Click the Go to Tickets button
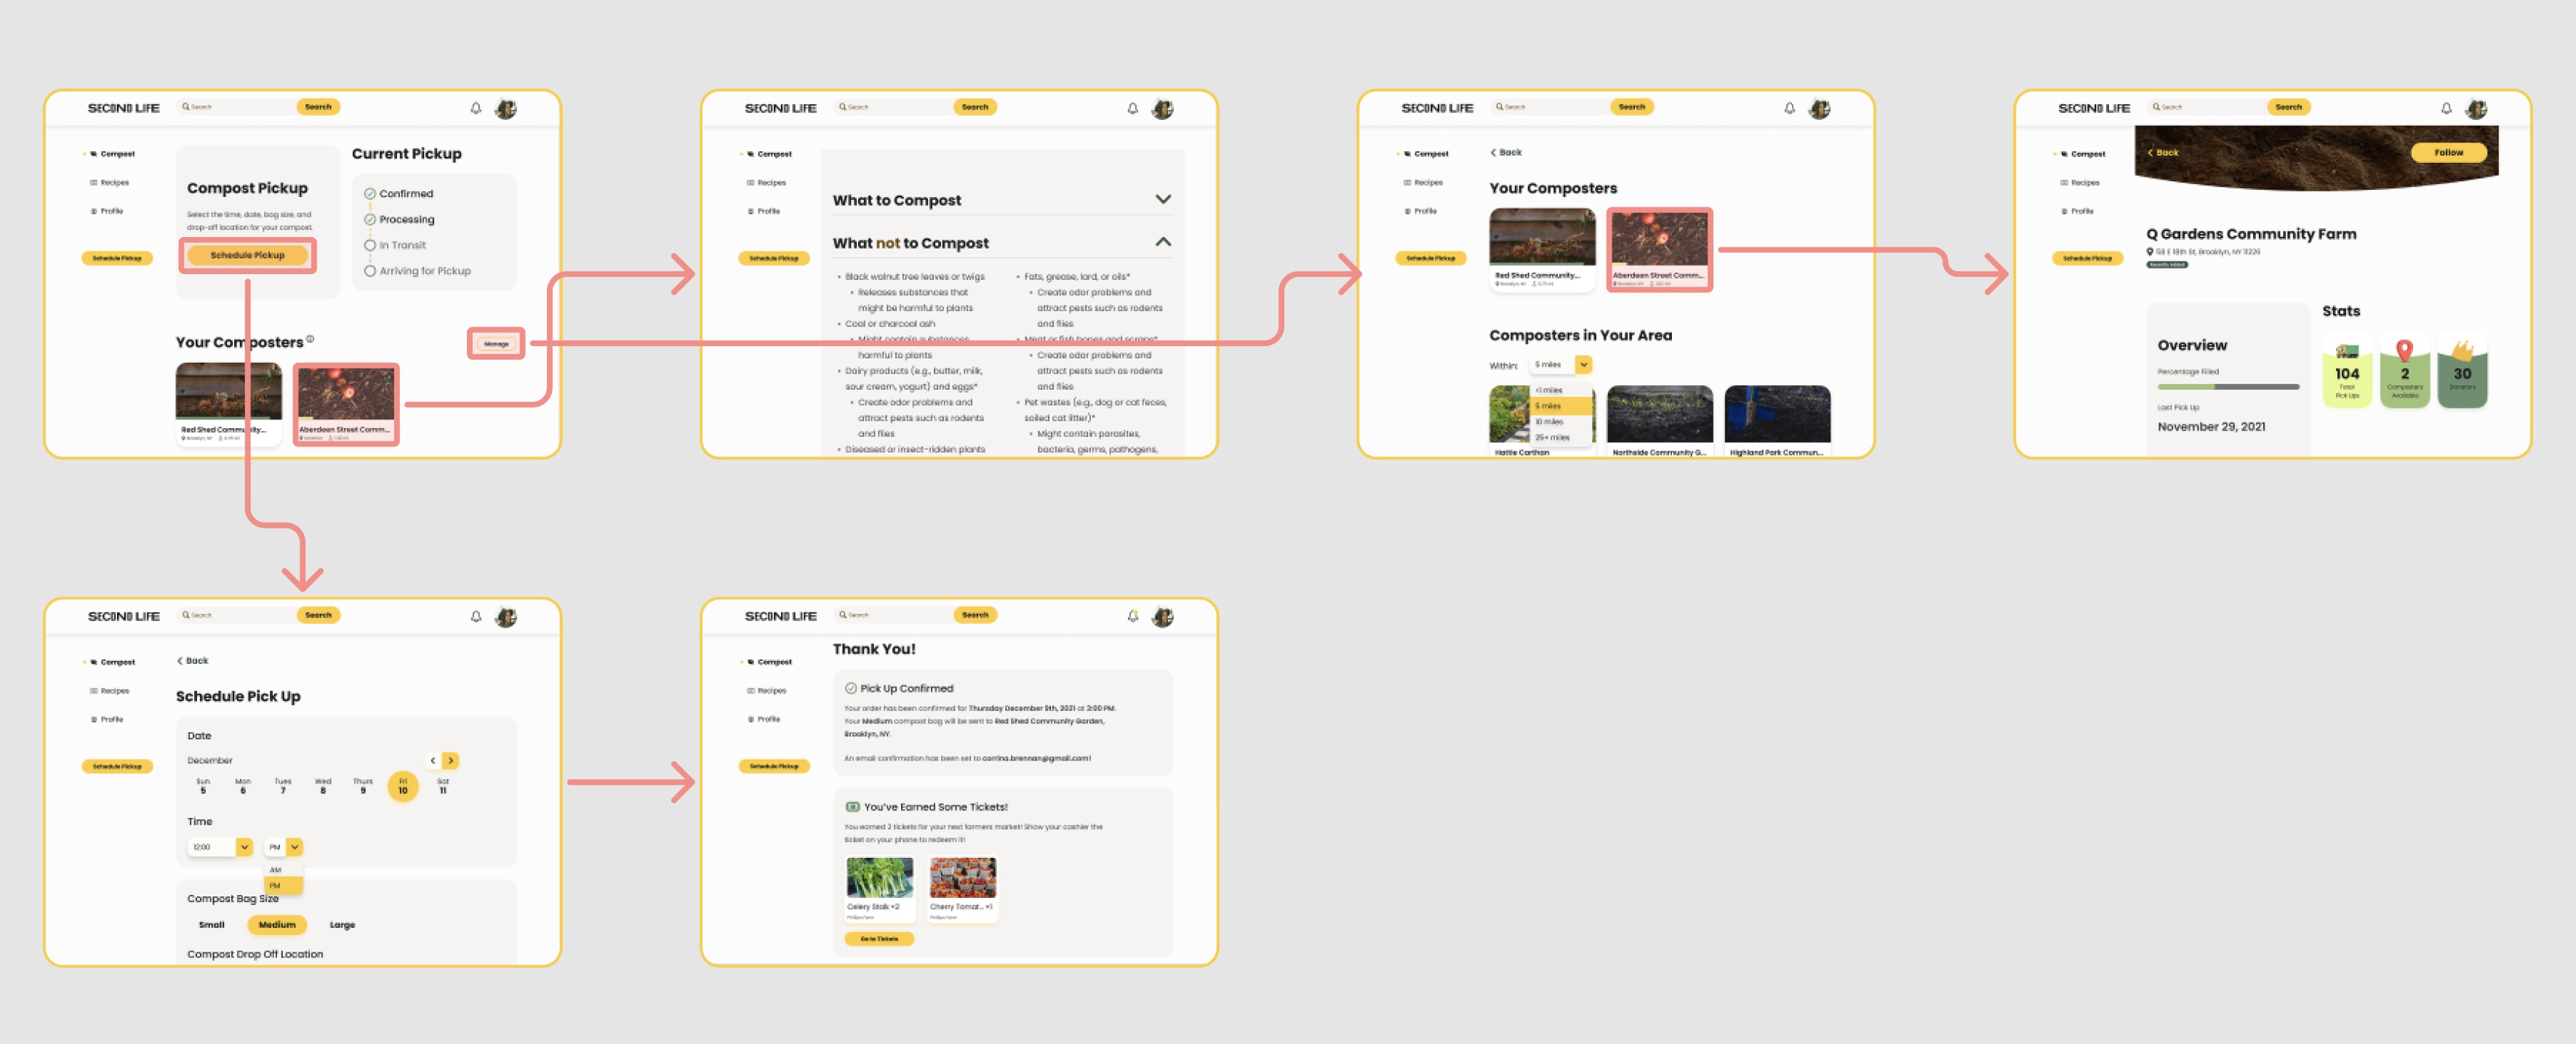2576x1044 pixels. tap(879, 938)
